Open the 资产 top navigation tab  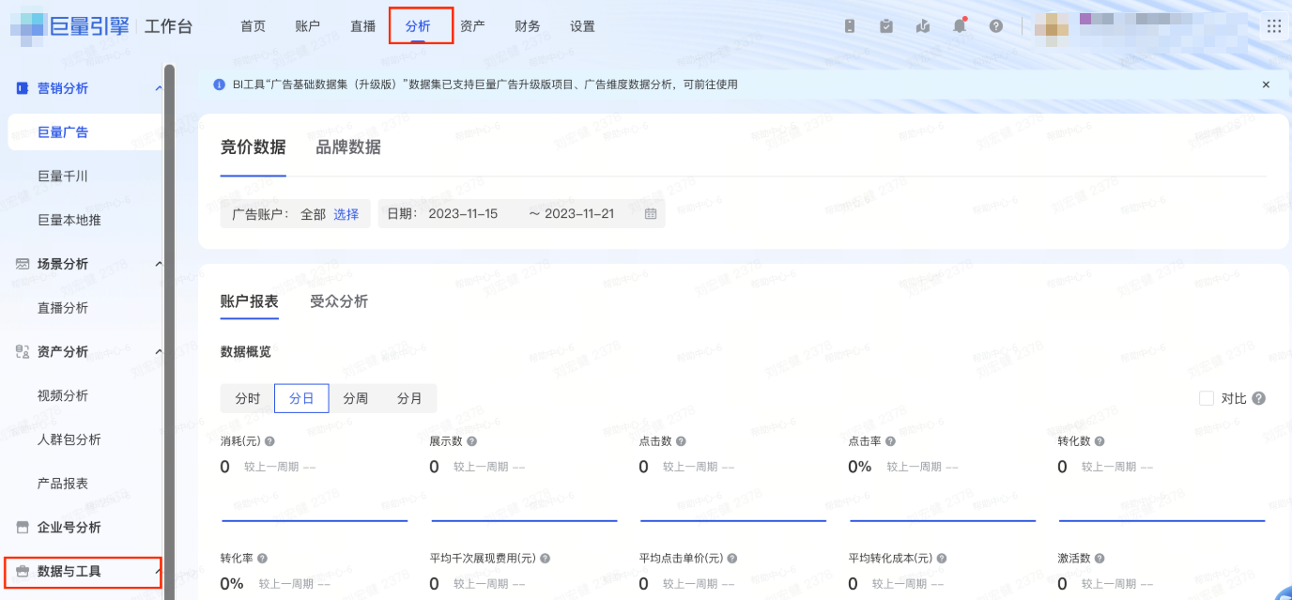pos(472,26)
